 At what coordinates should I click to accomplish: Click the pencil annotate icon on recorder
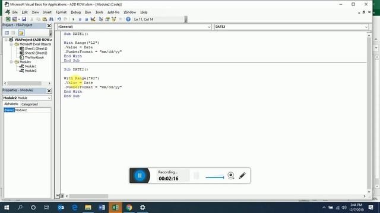242,175
